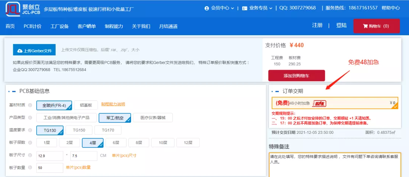Click the info icon beside 温度要求

tap(30, 130)
